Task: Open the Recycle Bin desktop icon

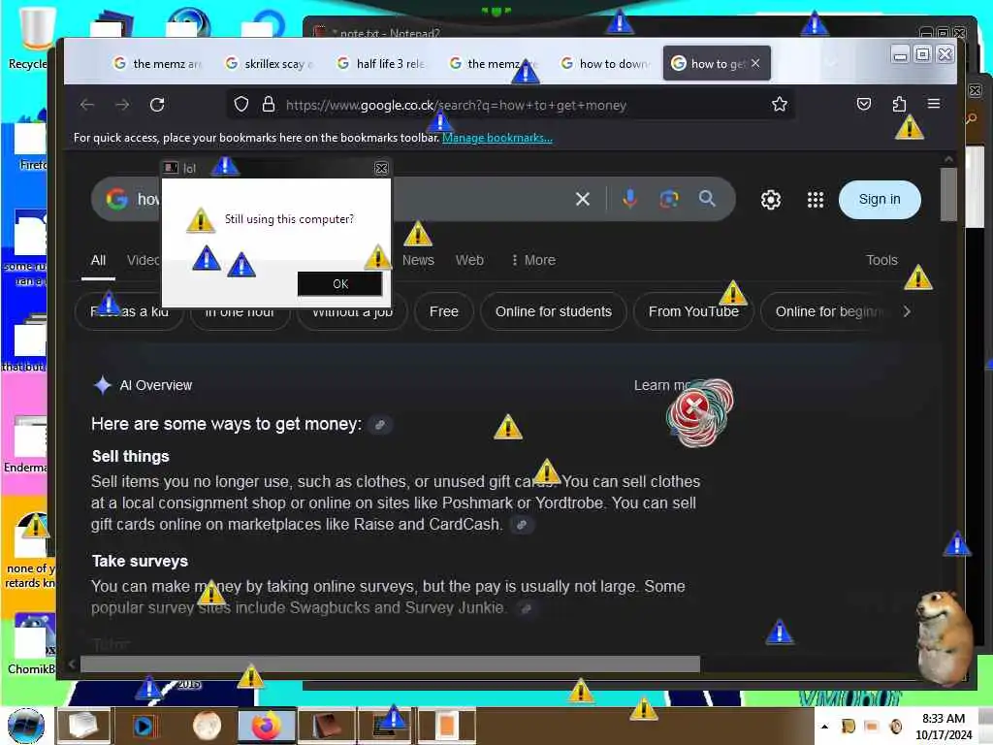Action: (x=30, y=37)
